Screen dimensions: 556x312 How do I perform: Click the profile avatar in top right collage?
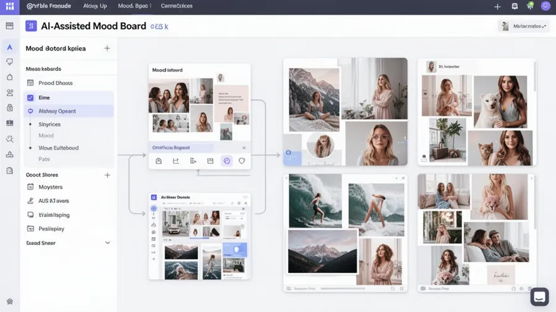pos(431,67)
